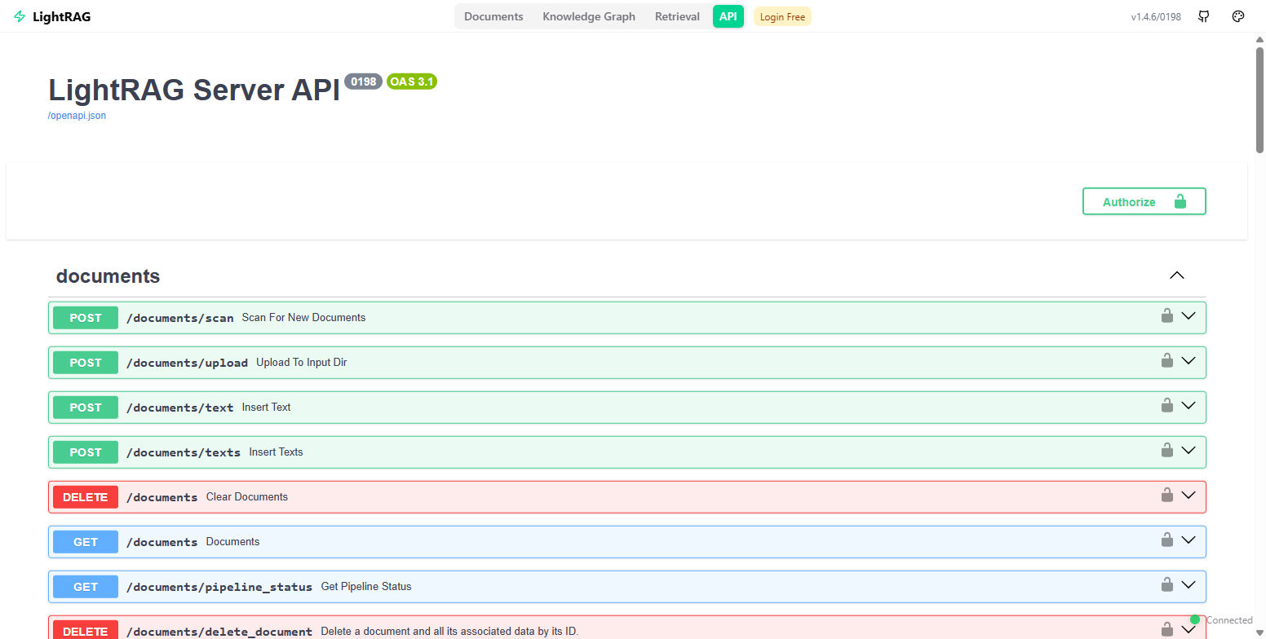Click the LightRAG lightning logo
Image resolution: width=1266 pixels, height=639 pixels.
[x=20, y=16]
